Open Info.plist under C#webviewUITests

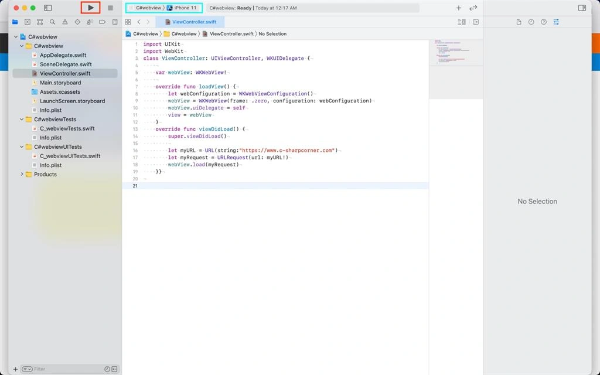click(50, 165)
